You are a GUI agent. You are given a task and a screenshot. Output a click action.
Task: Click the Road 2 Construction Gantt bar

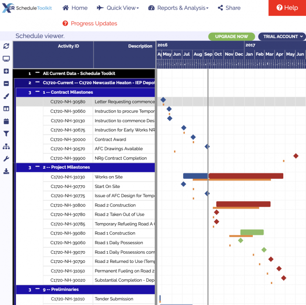coord(243,204)
